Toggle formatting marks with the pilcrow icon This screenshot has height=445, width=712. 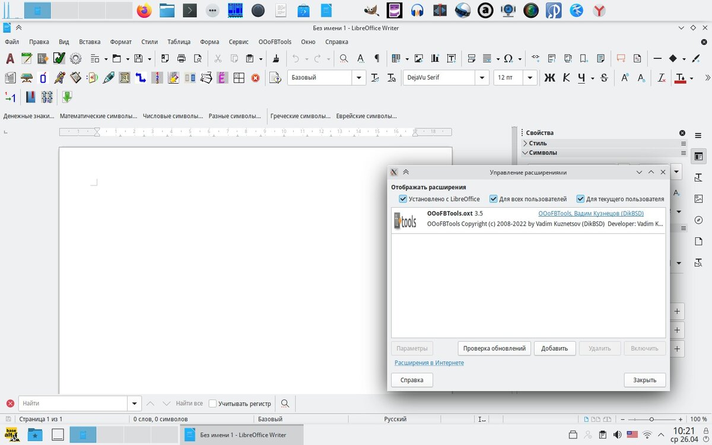click(x=376, y=59)
